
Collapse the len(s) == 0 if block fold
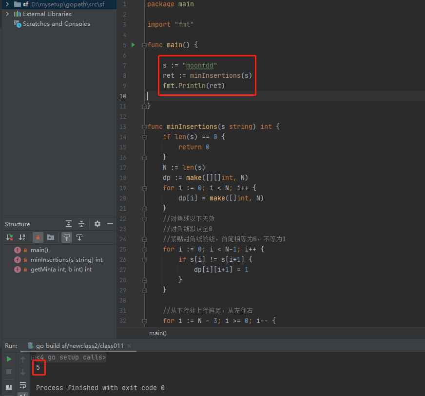click(x=144, y=137)
